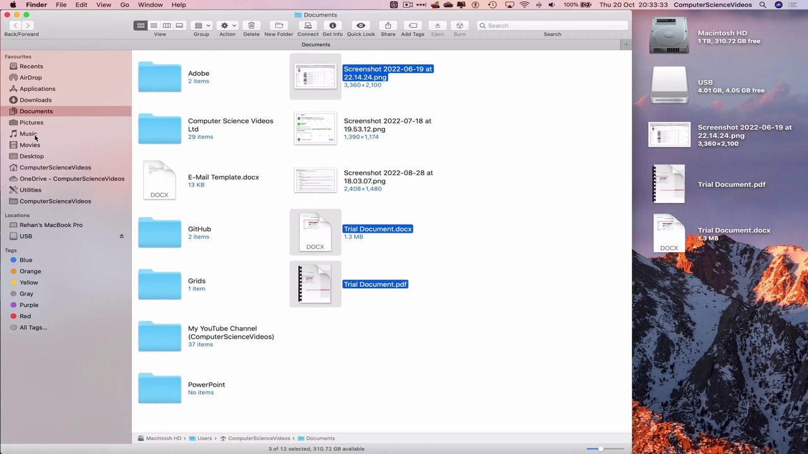Open the View menu
Viewport: 808px width, 454px height.
click(104, 5)
